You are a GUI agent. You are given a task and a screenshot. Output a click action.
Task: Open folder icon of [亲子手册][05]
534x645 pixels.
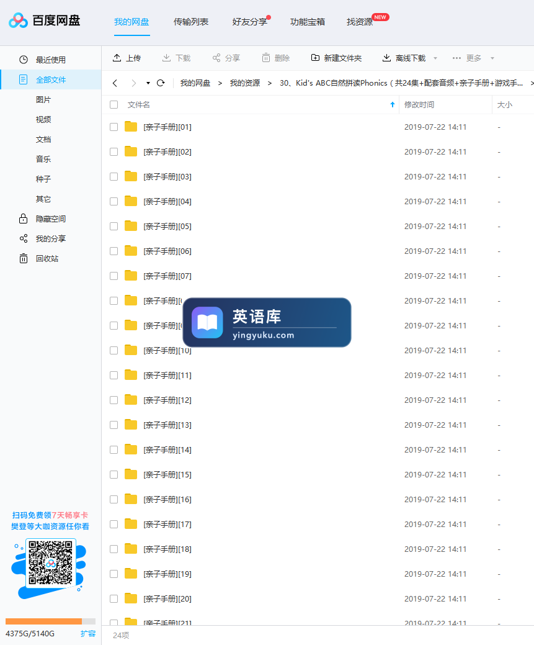click(131, 225)
